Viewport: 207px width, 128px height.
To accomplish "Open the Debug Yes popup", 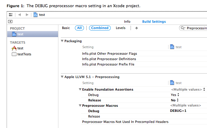I will (x=175, y=95).
